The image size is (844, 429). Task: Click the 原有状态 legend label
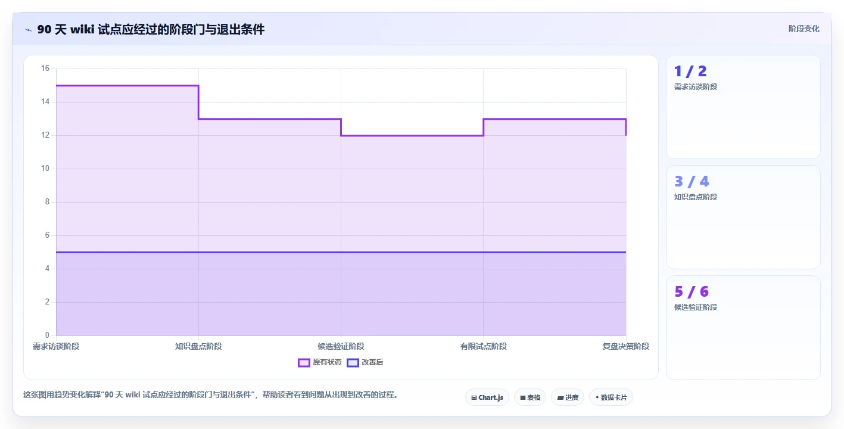pyautogui.click(x=327, y=362)
